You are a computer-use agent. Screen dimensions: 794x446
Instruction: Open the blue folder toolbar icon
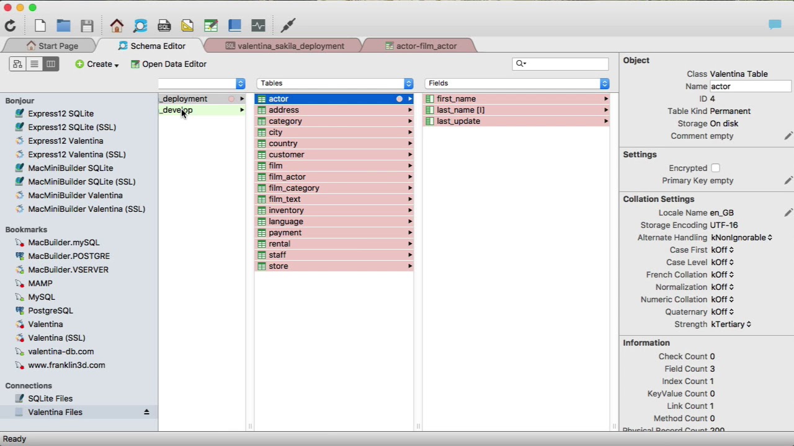(63, 25)
